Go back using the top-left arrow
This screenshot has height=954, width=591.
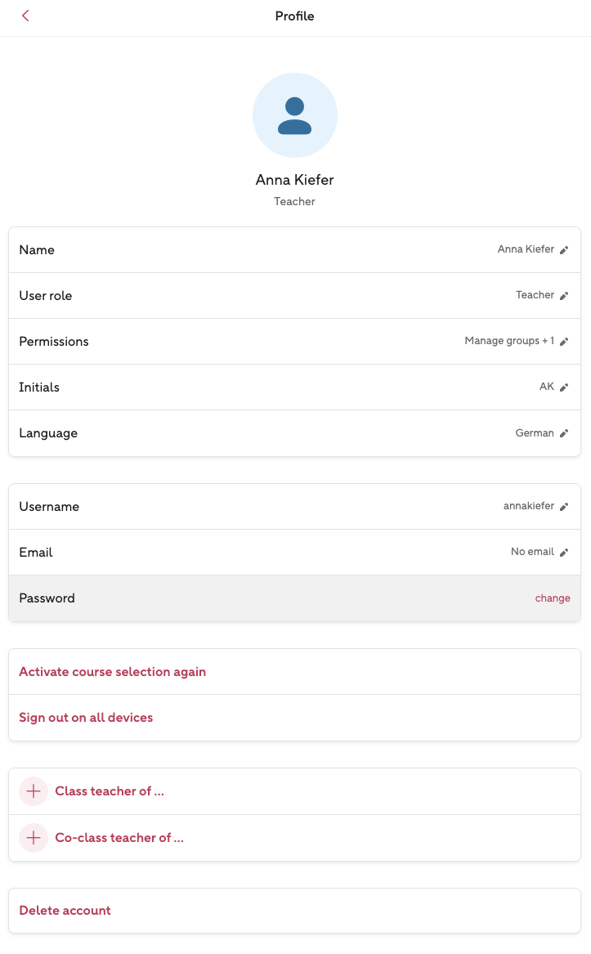click(x=26, y=16)
